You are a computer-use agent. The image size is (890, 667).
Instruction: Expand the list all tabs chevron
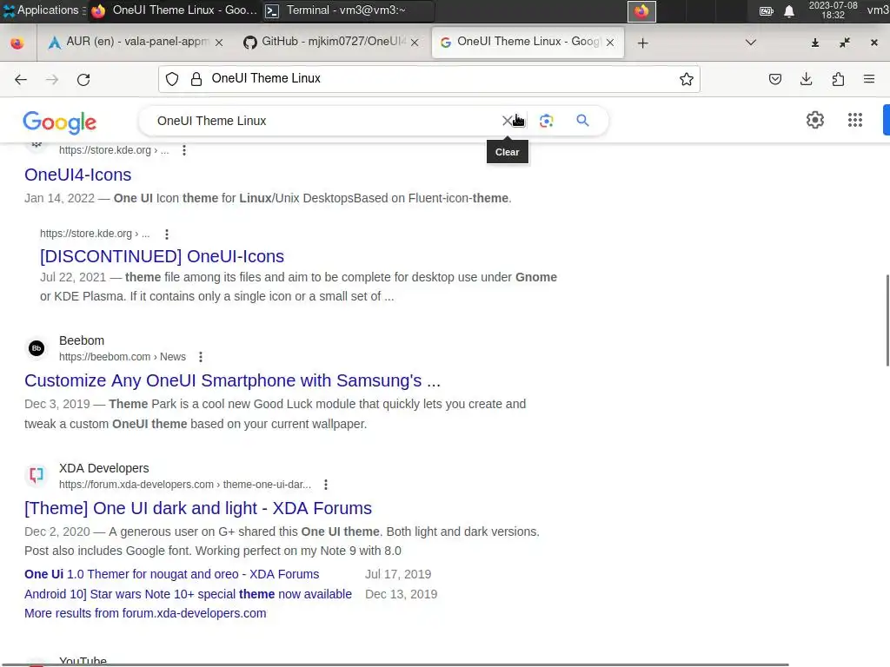(x=750, y=43)
